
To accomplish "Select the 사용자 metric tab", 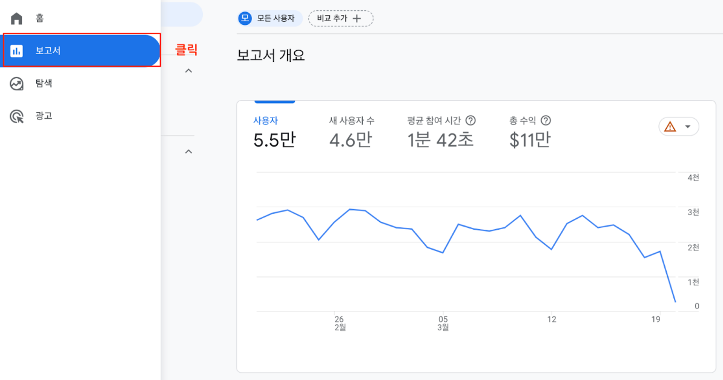I will click(x=274, y=133).
